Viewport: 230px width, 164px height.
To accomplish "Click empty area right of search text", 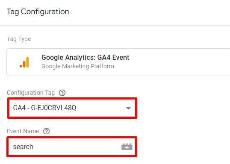I will [x=75, y=147].
